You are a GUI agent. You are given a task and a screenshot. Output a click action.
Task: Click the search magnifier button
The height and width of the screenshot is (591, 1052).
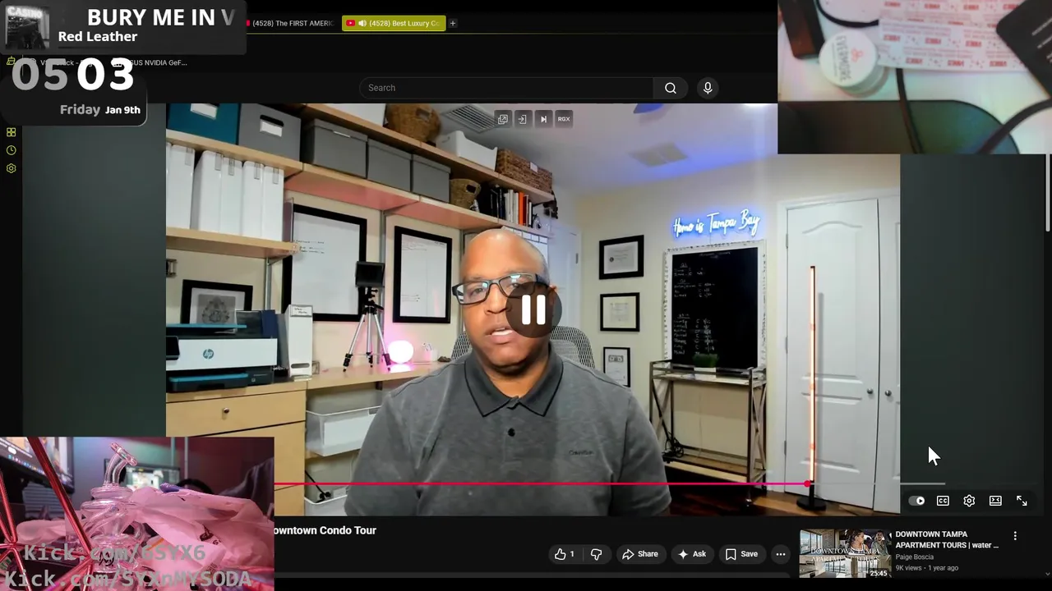pos(671,88)
